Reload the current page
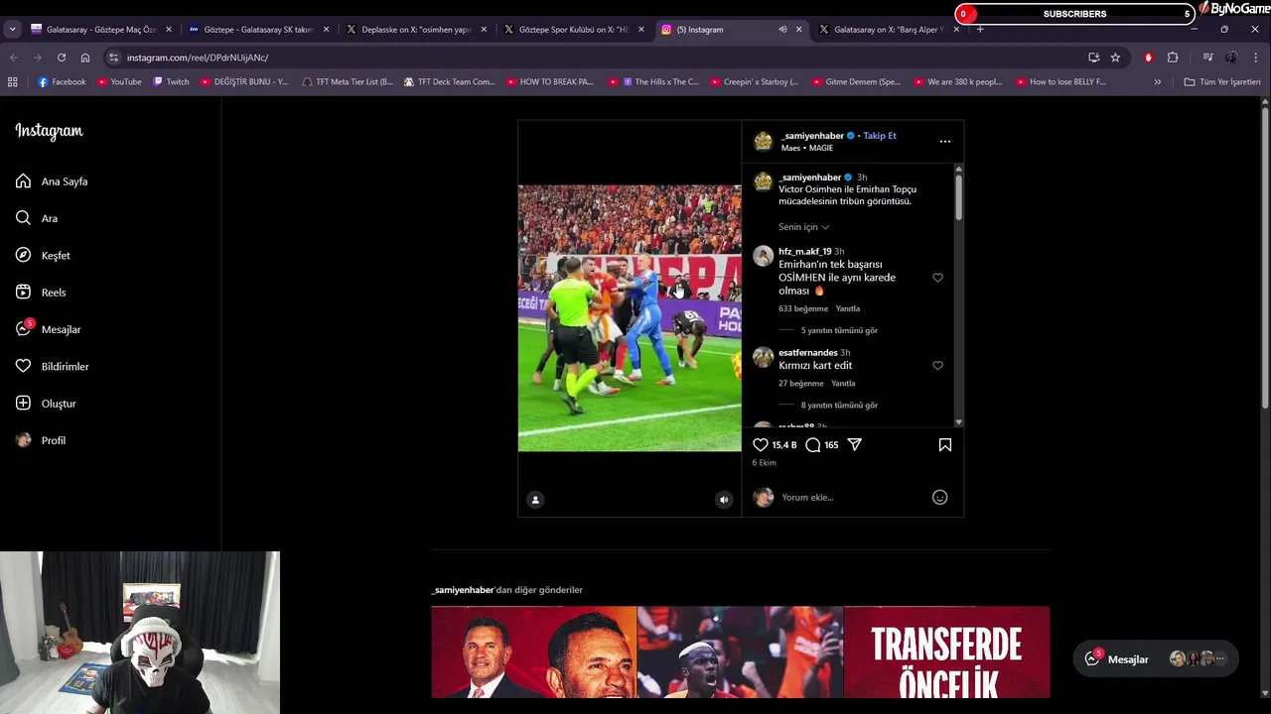 (62, 58)
